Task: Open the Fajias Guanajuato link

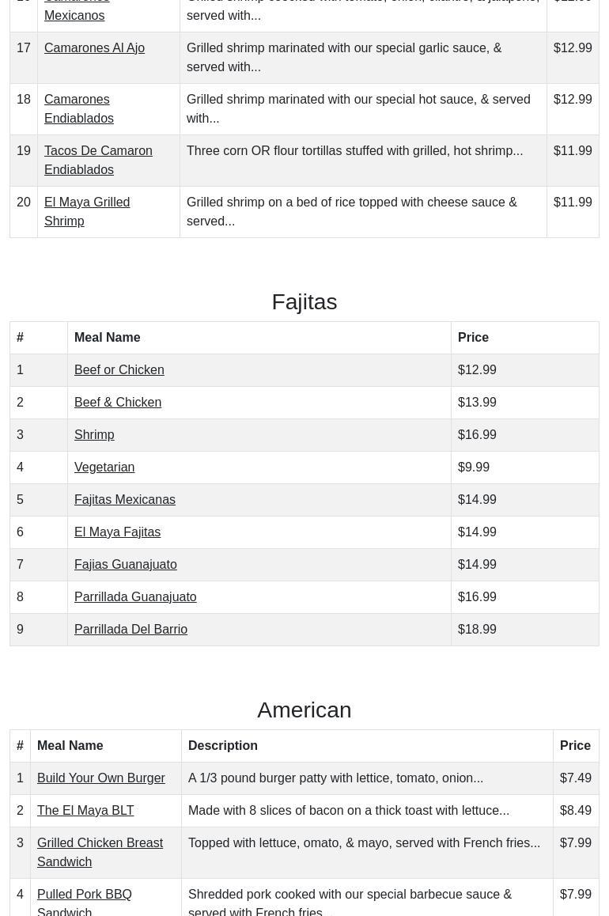Action: coord(125,564)
